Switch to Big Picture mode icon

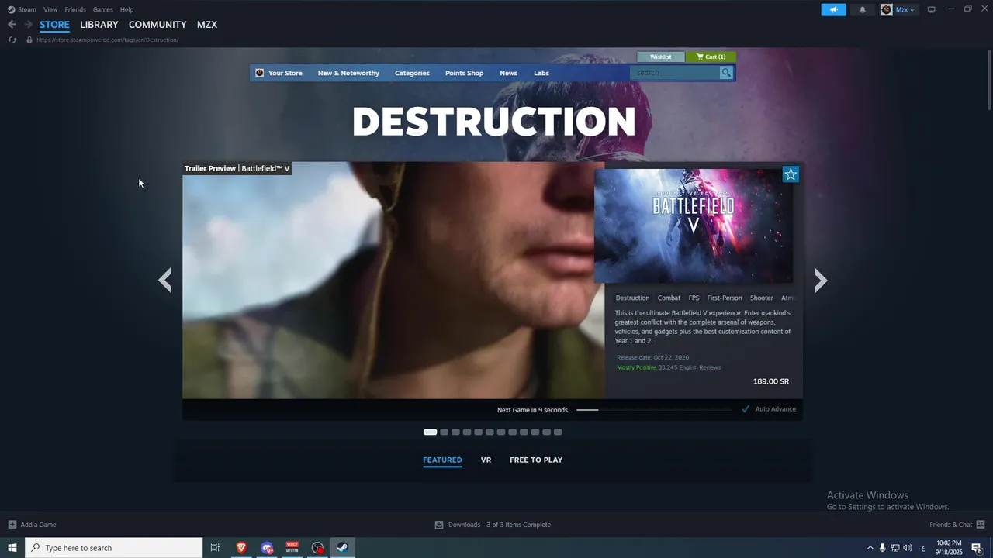[x=932, y=9]
